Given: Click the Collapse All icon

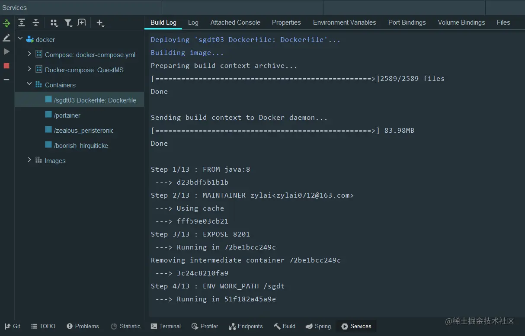Looking at the screenshot, I should [x=36, y=22].
